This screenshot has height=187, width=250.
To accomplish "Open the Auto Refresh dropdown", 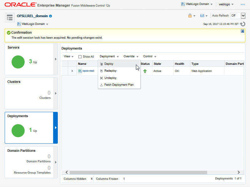I will 237,16.
